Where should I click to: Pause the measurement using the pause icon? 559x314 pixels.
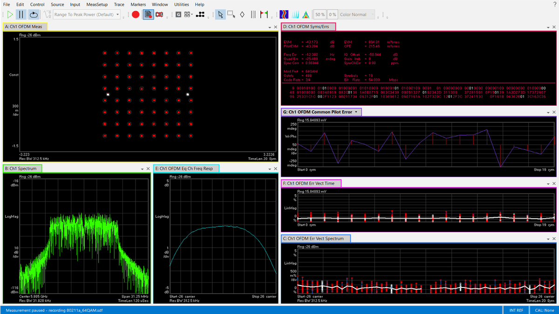tap(20, 14)
